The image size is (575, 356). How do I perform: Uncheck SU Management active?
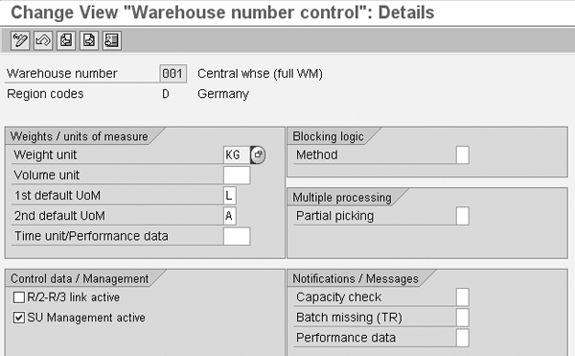[19, 318]
